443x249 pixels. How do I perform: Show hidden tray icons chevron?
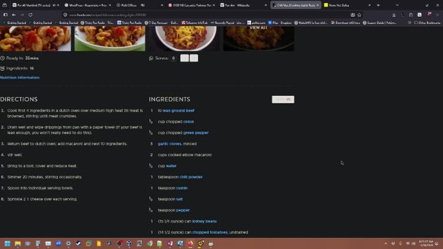(386, 243)
